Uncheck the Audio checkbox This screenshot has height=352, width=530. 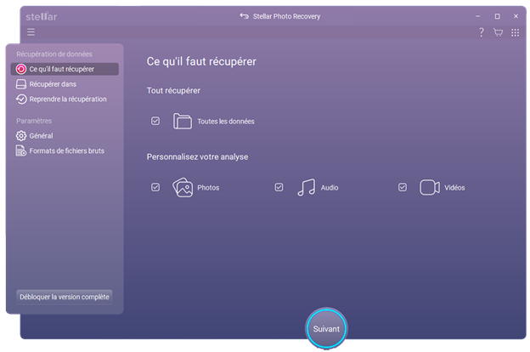point(279,187)
